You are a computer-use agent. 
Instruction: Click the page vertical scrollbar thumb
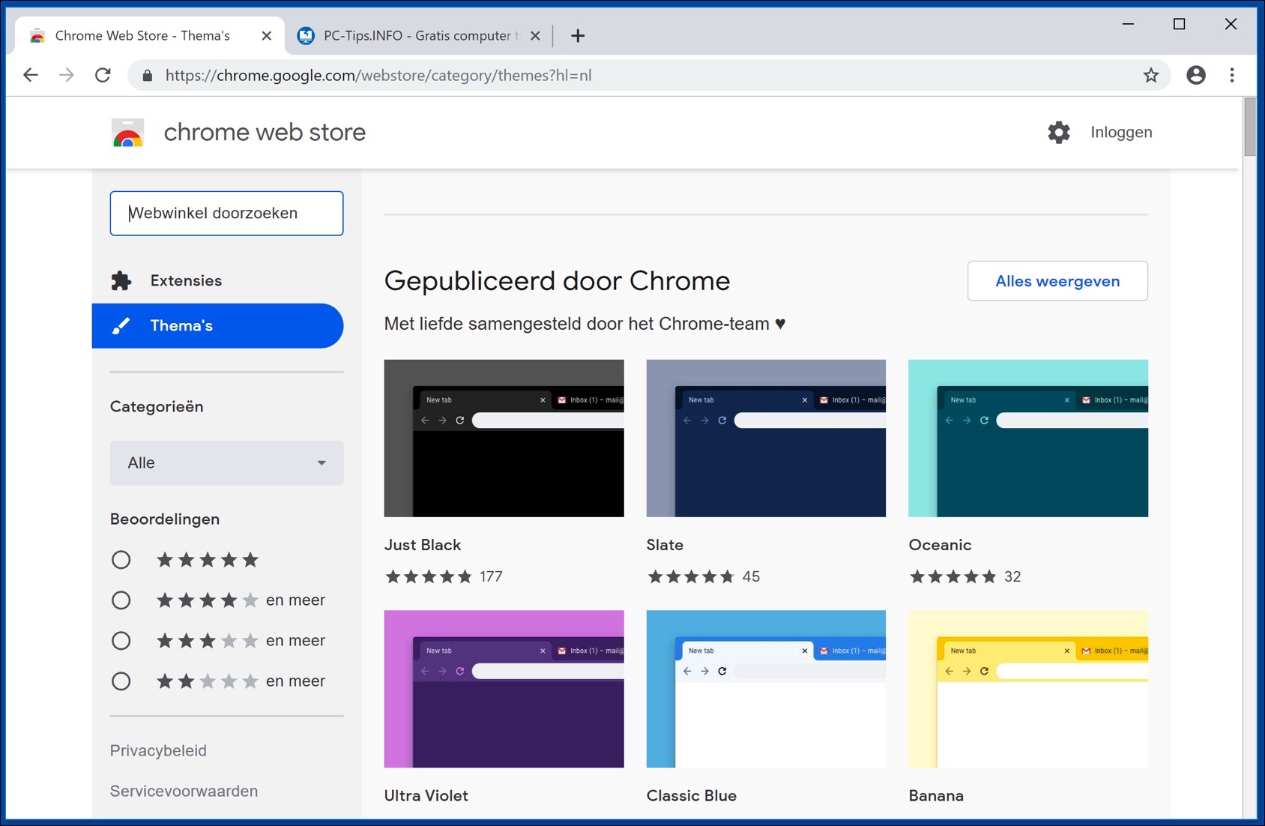pyautogui.click(x=1249, y=127)
